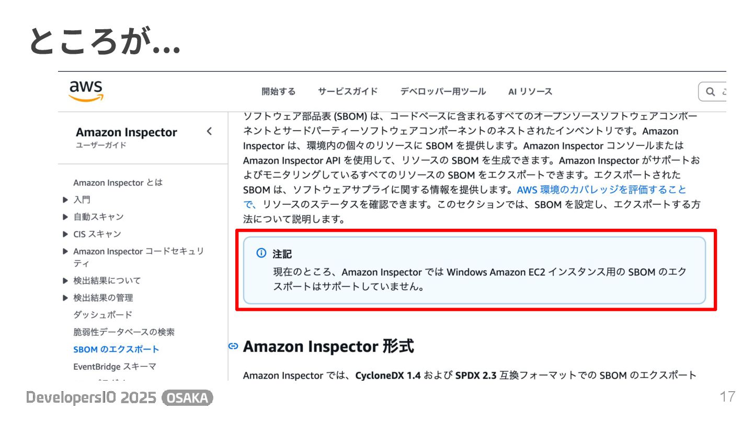Viewport: 753px width, 423px height.
Task: Open the AI リソース menu
Action: coord(530,91)
